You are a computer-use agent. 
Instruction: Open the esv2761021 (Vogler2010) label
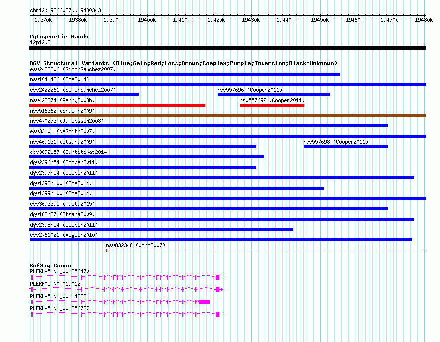click(64, 235)
